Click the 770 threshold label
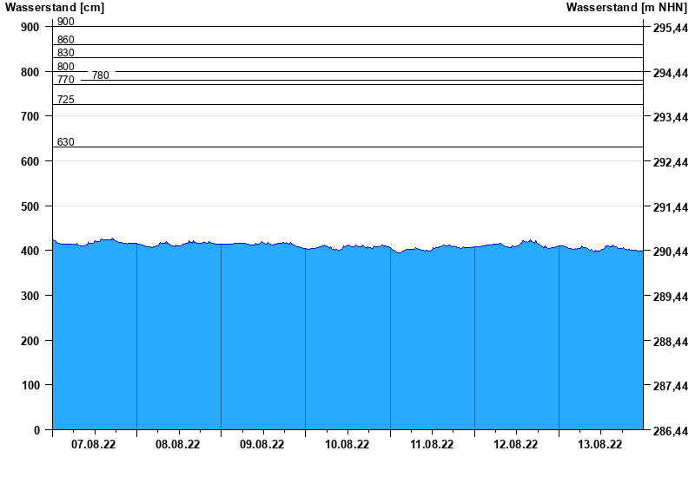The width and height of the screenshot is (695, 477). 65,80
